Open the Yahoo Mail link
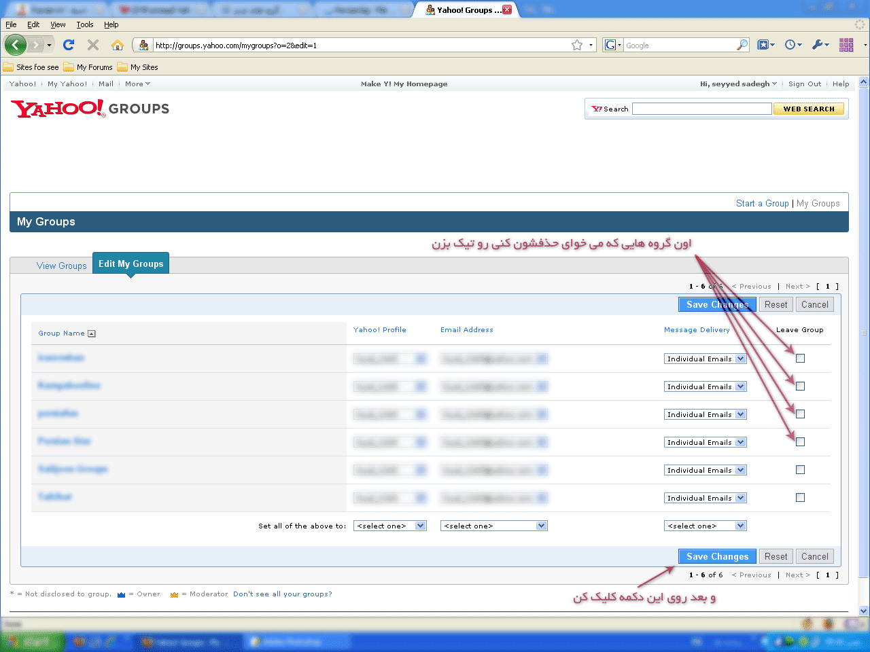The height and width of the screenshot is (652, 870). [x=106, y=84]
